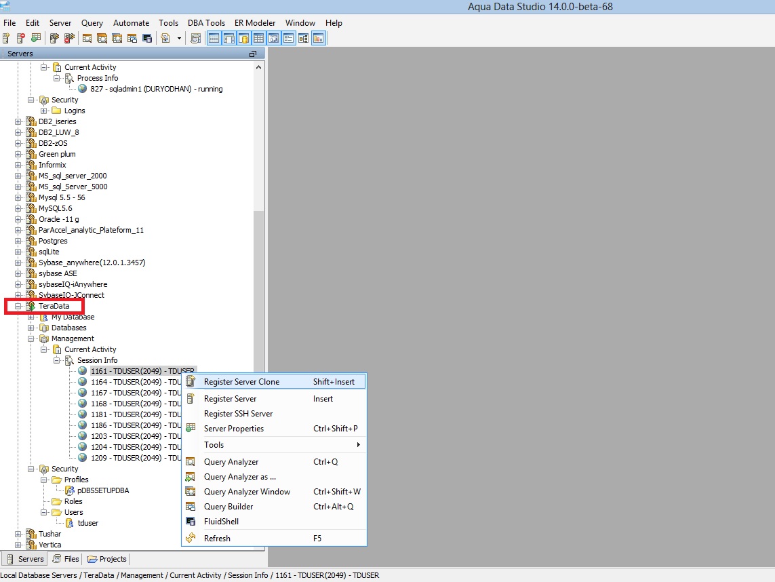The image size is (775, 582).
Task: Click the FluidShell terminal toolbar icon
Action: coord(147,38)
